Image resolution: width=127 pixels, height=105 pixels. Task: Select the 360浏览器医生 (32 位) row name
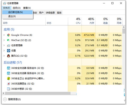pos(23,84)
